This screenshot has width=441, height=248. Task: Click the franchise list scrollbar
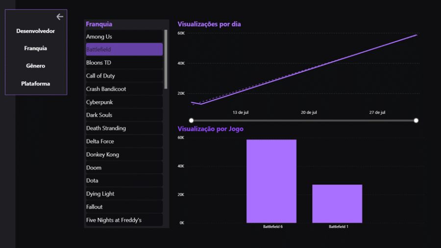[166, 59]
